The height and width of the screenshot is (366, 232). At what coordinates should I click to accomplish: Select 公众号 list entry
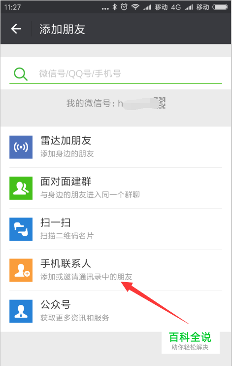116,311
